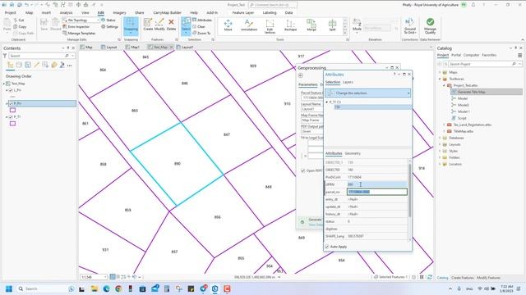The image size is (526, 295).
Task: Collapse the P_TI (1) selection group
Action: (x=327, y=102)
